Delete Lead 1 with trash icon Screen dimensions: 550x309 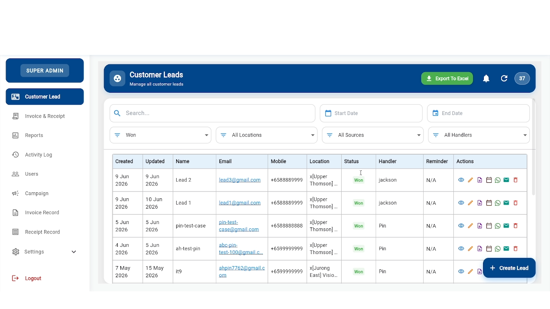coord(516,203)
